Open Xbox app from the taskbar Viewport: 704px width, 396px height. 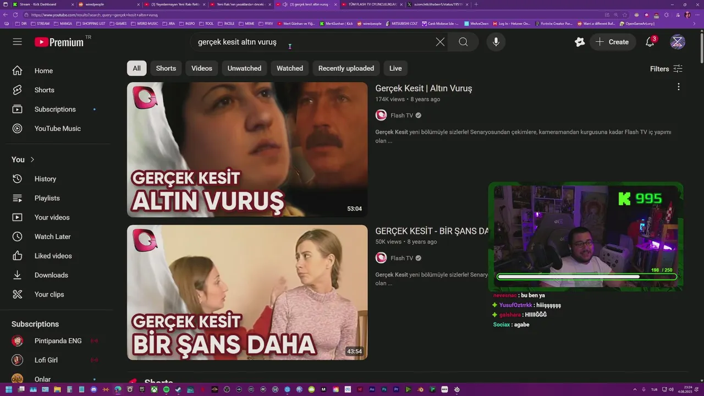154,389
